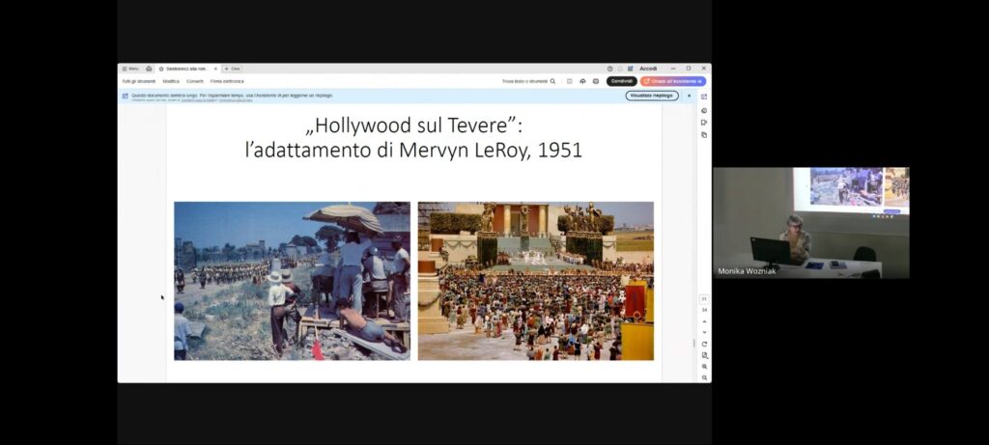
Task: Zoom in using the magnifier plus icon
Action: coord(704,367)
